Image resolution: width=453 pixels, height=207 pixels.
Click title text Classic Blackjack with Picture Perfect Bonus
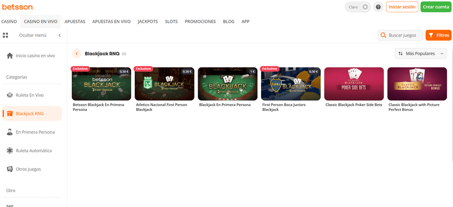(414, 107)
